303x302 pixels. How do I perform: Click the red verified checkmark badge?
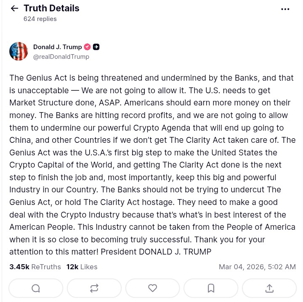click(x=88, y=47)
